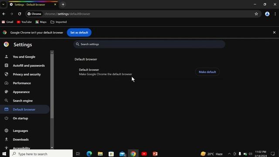Click the address bar URL text
The height and width of the screenshot is (157, 279).
(x=68, y=14)
